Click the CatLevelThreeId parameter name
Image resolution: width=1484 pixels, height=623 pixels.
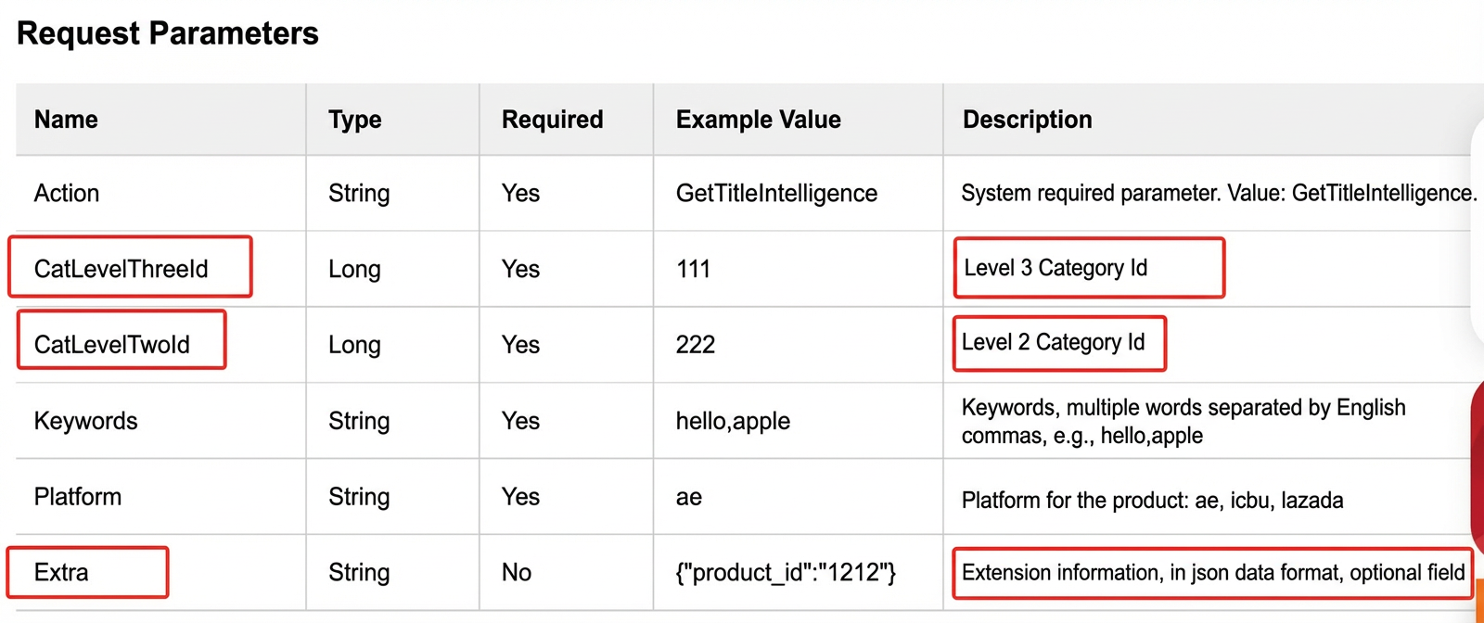point(122,269)
